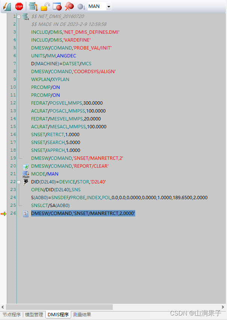Select comment $$ MADE IN DE 2023-2-9
Viewport: 227px width, 320px height.
pos(69,24)
